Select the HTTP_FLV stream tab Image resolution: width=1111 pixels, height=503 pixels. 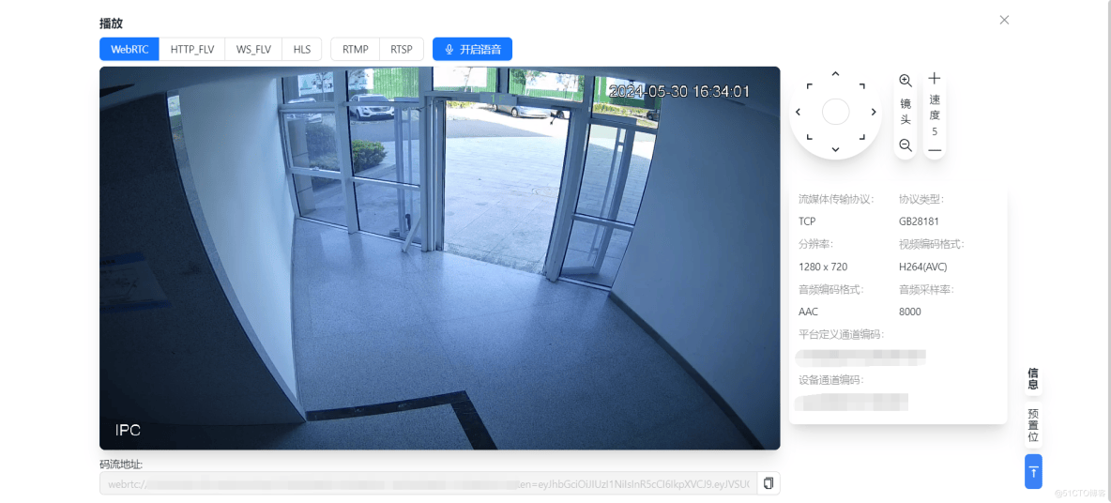192,50
